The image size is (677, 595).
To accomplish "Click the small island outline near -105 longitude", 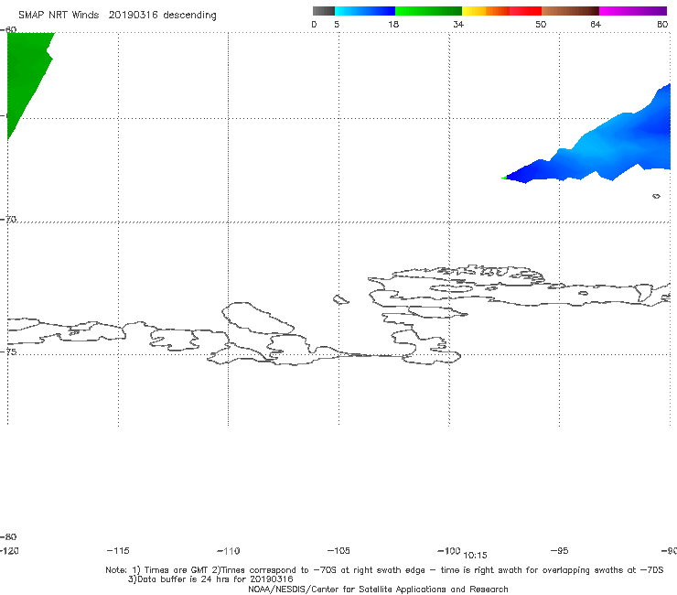I will coord(341,299).
